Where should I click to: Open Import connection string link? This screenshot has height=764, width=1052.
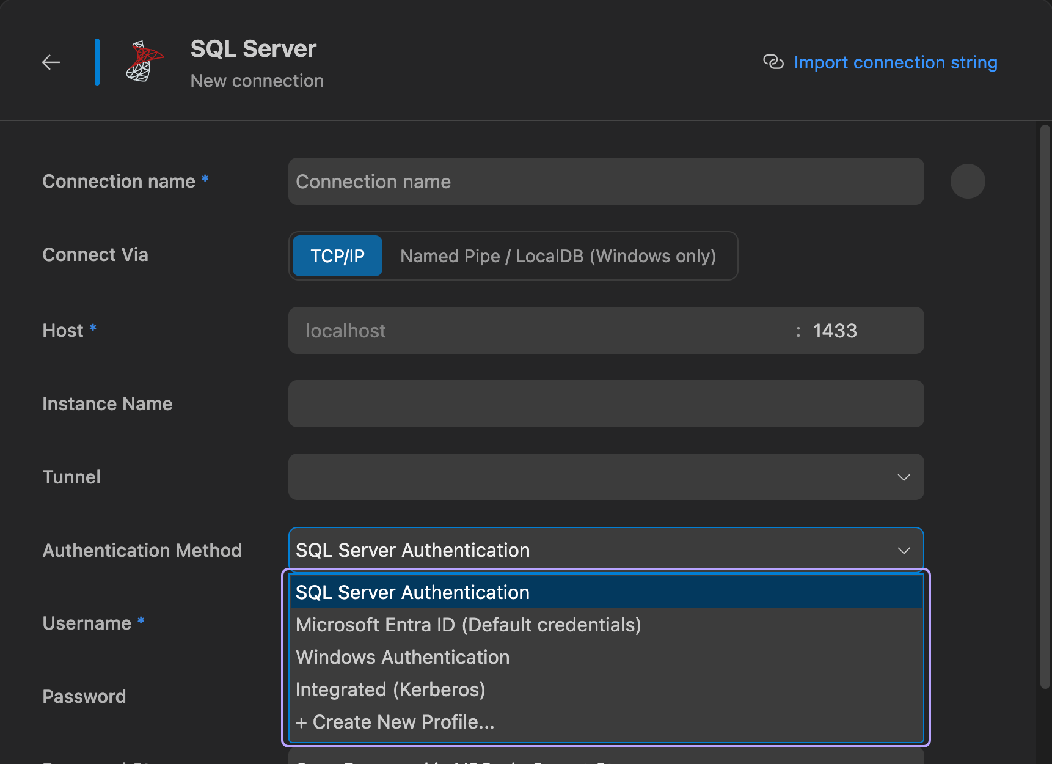(x=895, y=62)
